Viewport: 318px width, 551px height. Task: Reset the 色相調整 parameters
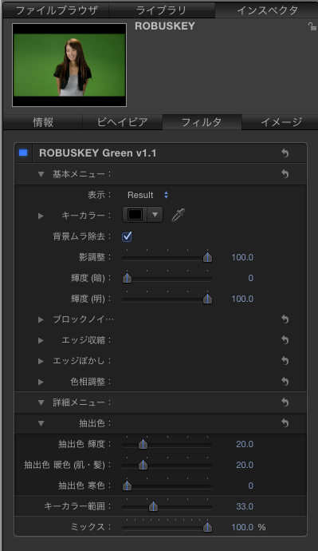(x=285, y=381)
